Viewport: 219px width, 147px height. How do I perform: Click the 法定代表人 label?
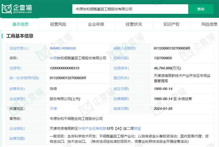(x=19, y=48)
